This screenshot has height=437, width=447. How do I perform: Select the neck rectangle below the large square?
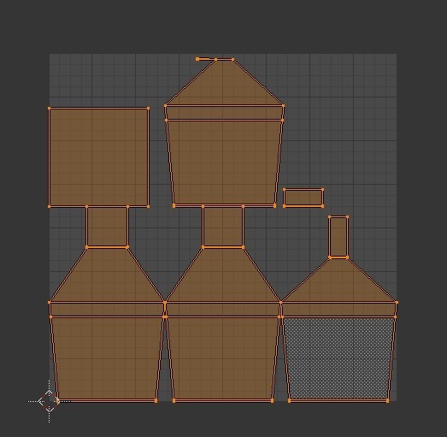tap(107, 227)
